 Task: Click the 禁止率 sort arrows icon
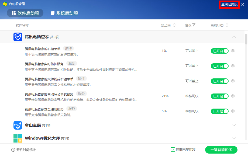tap(174, 25)
